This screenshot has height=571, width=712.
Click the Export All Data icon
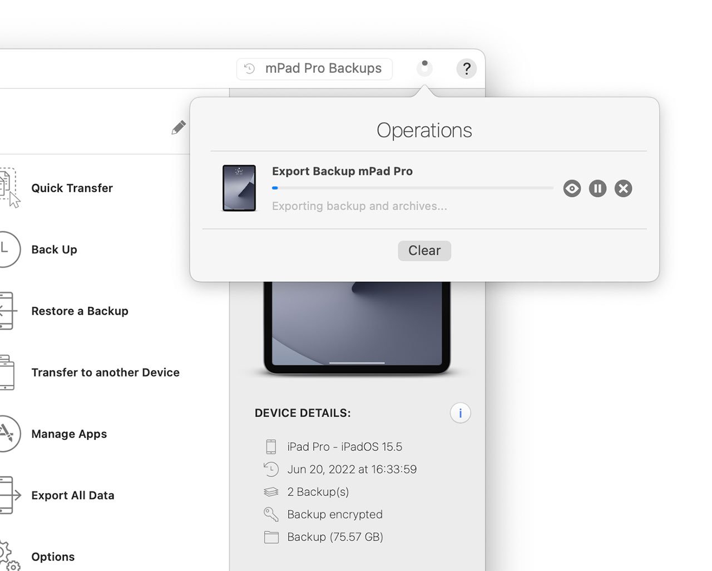pyautogui.click(x=9, y=495)
